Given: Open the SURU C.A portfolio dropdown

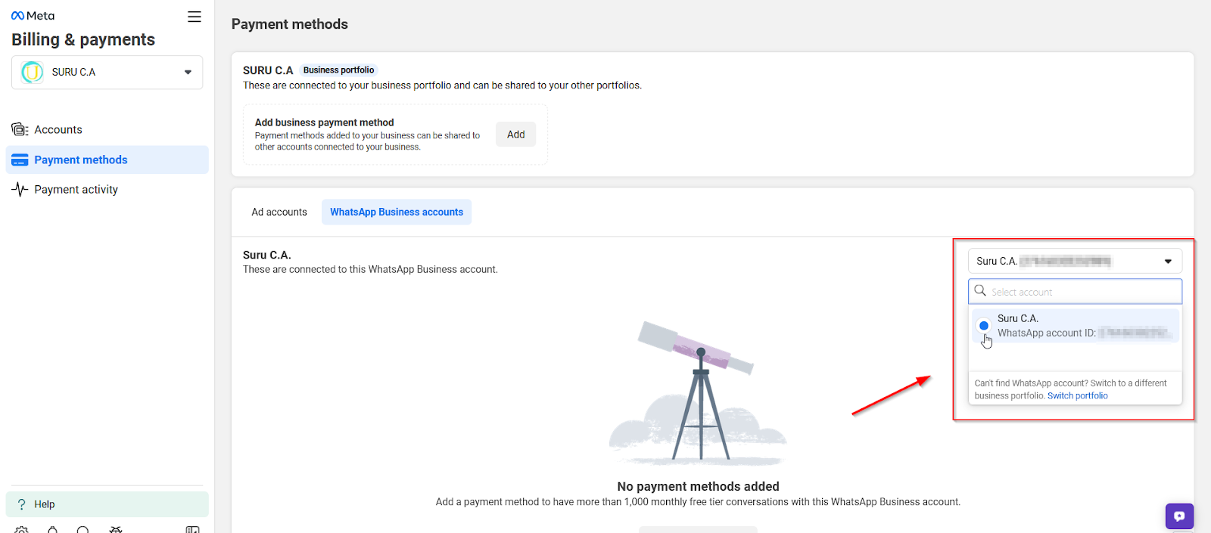Looking at the screenshot, I should click(x=107, y=73).
